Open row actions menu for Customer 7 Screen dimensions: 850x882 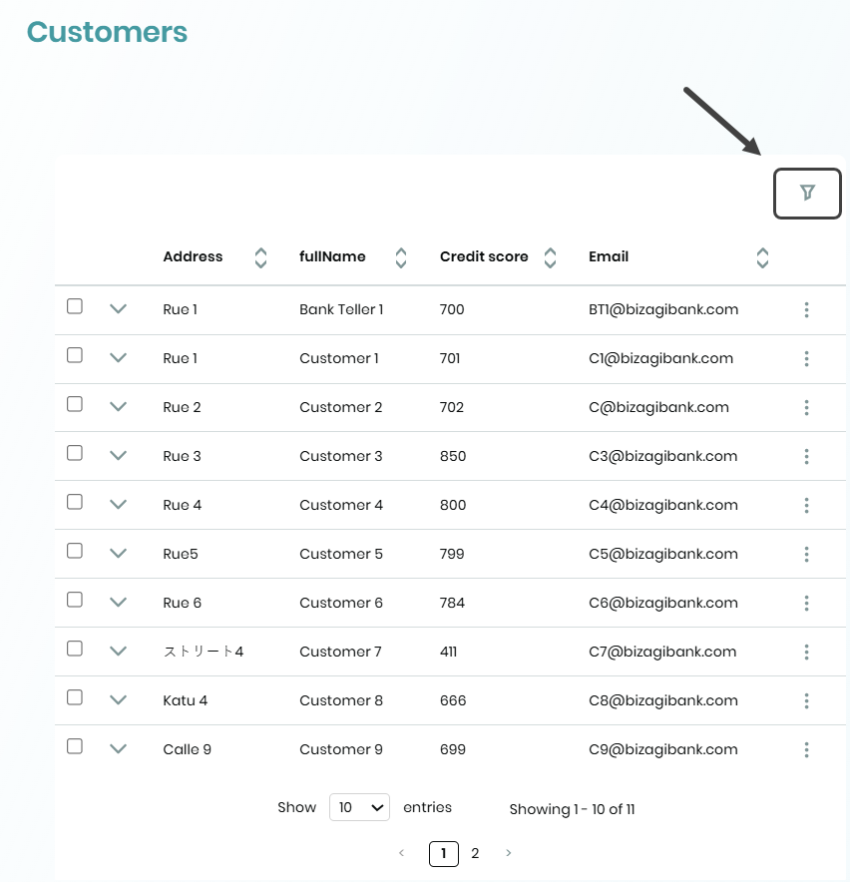pos(806,652)
